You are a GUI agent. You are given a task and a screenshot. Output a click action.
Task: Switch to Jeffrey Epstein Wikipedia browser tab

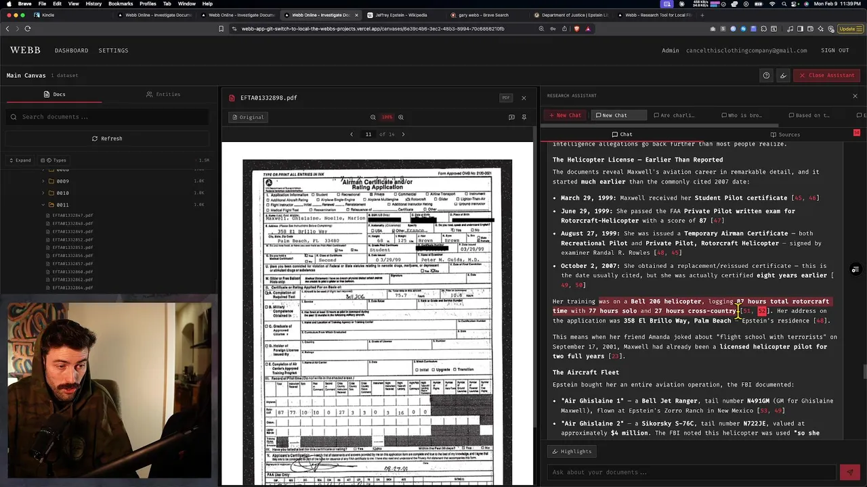(x=400, y=15)
